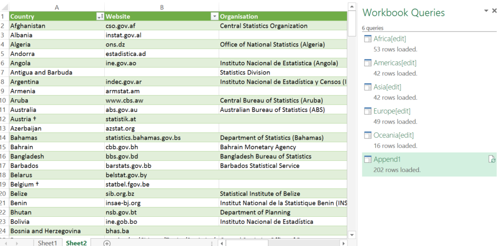Select the Sheet2 tab

pyautogui.click(x=76, y=243)
